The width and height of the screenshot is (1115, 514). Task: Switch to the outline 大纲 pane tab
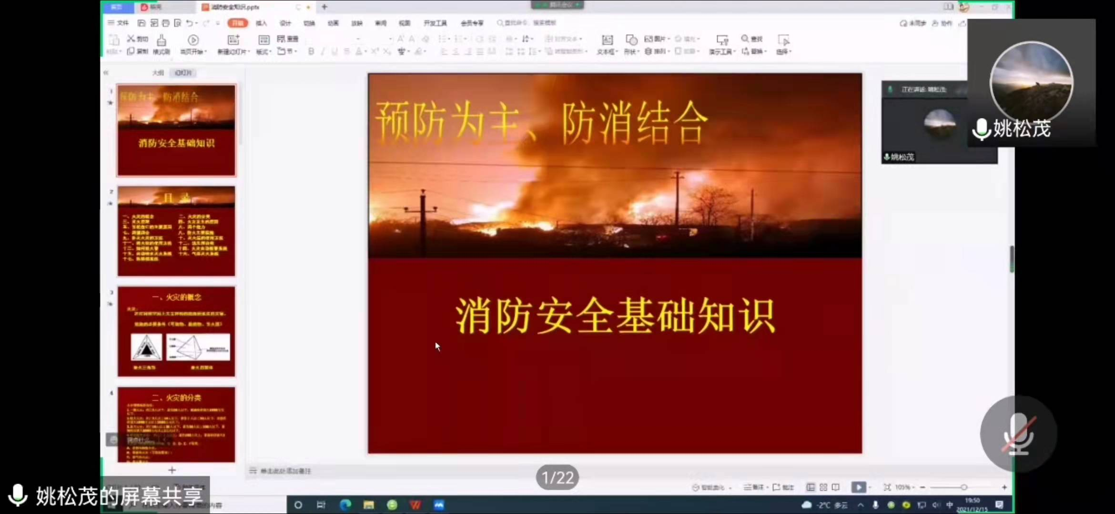pyautogui.click(x=158, y=72)
